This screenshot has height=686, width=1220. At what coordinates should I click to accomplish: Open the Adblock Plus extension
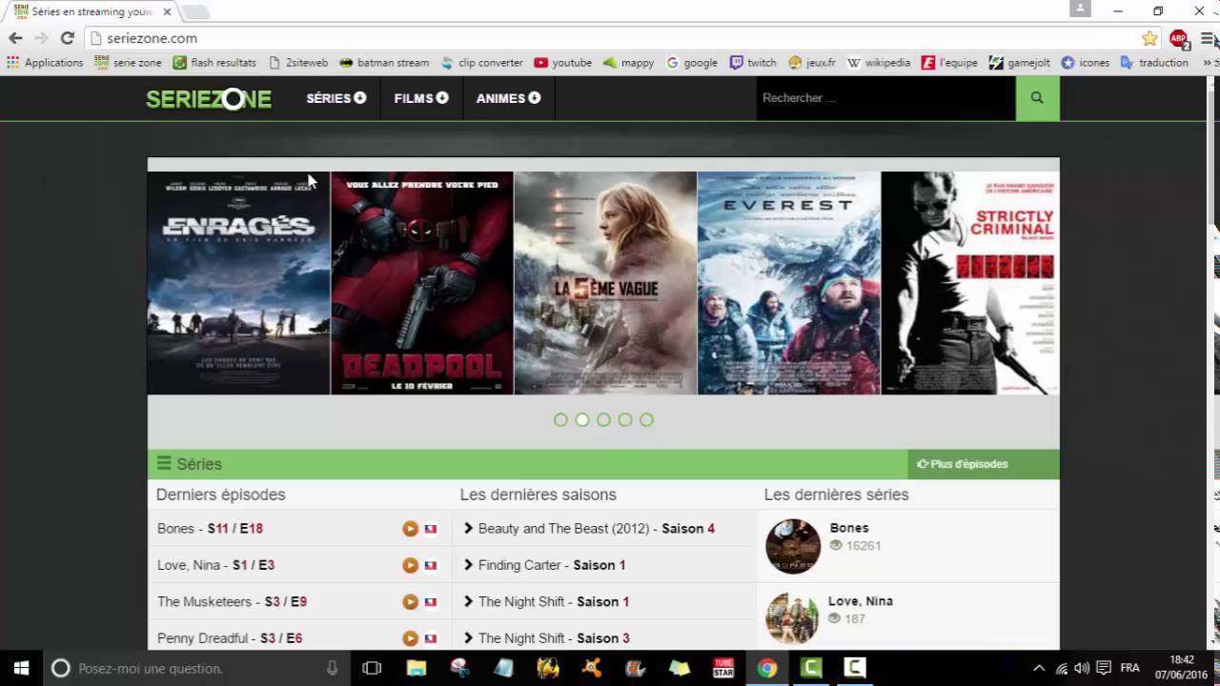[x=1179, y=38]
